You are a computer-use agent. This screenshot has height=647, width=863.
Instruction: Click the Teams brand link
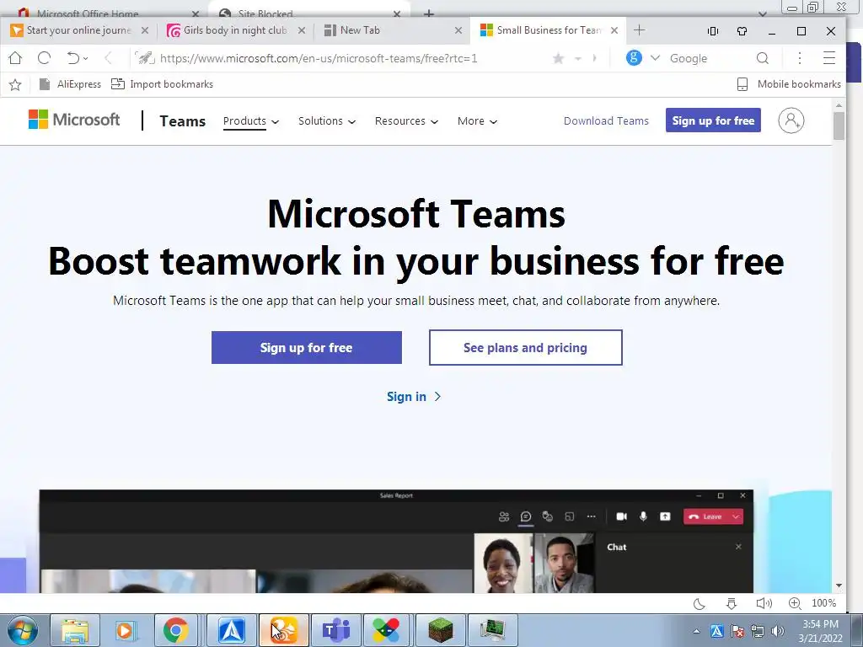[182, 121]
